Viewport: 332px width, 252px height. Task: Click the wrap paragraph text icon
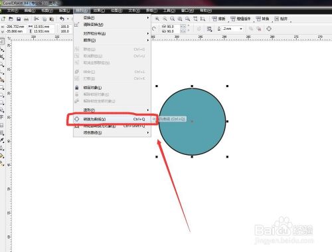coord(209,29)
